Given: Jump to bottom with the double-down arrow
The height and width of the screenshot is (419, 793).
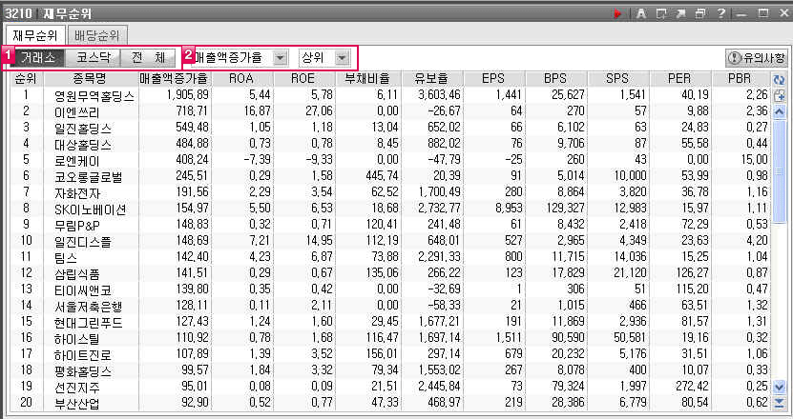Looking at the screenshot, I should click(779, 403).
